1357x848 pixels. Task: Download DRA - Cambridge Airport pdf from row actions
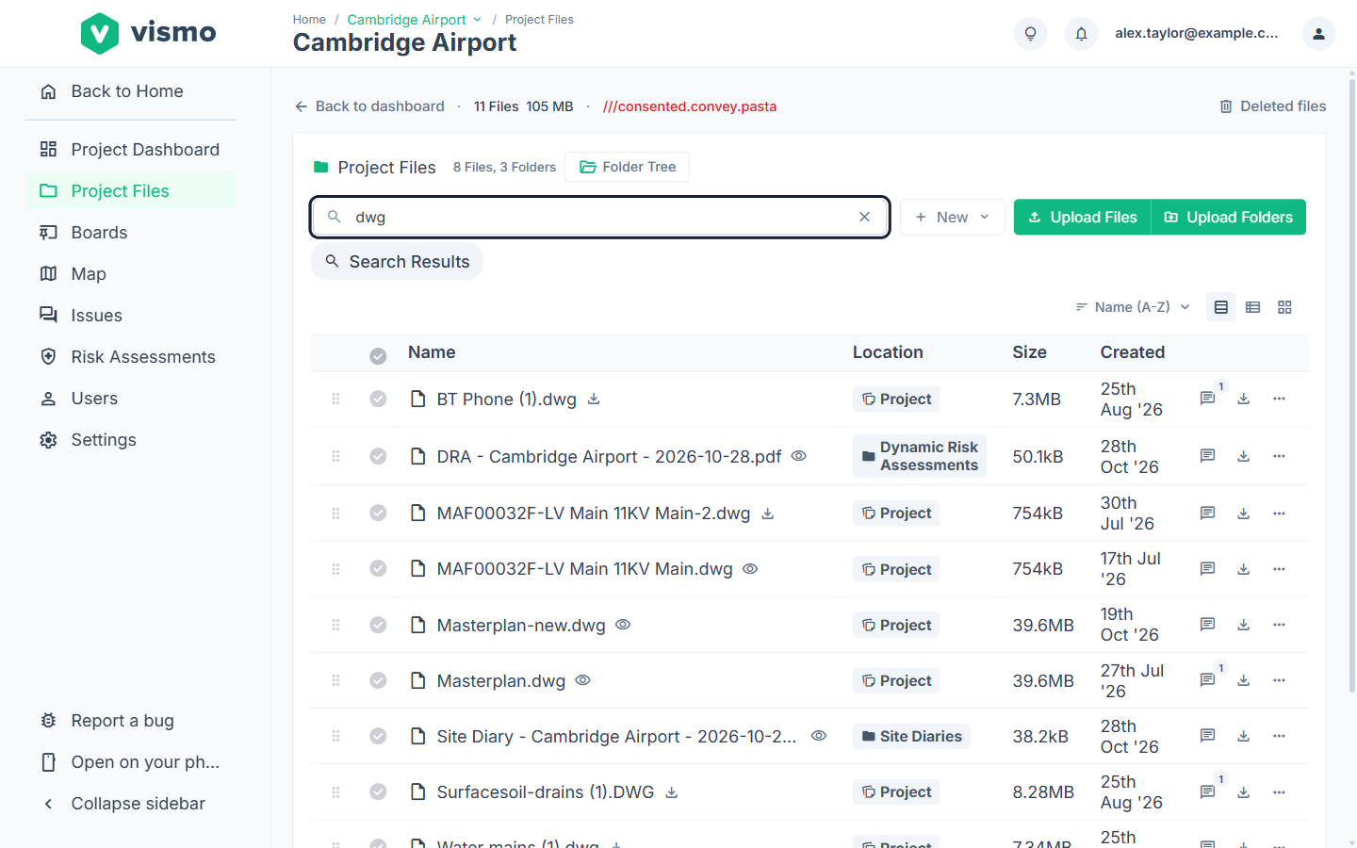tap(1244, 456)
